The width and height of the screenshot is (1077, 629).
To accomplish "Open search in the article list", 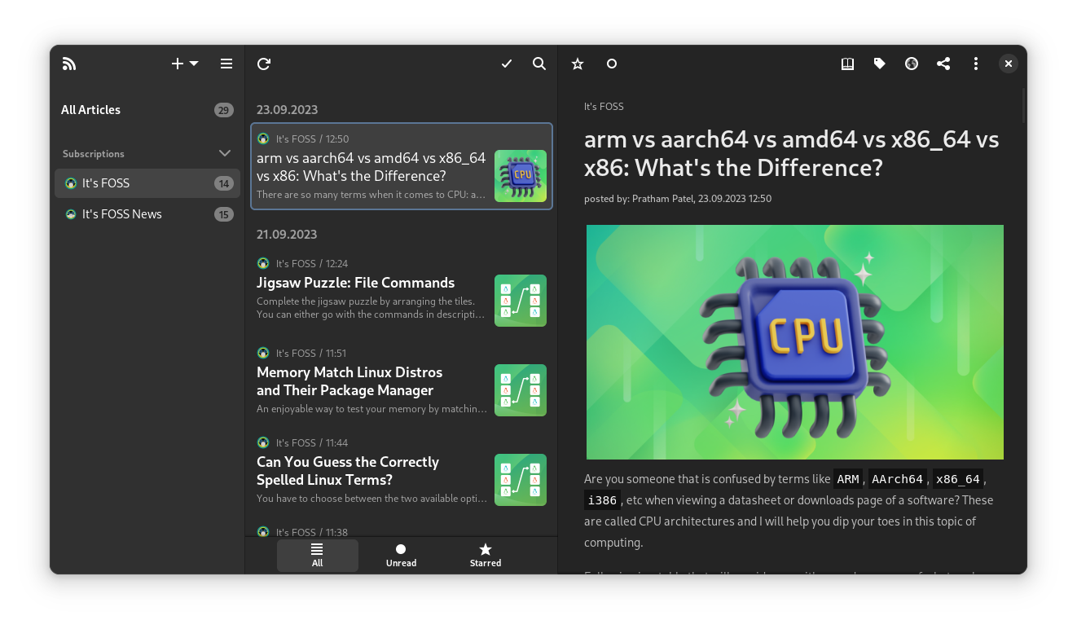I will pos(538,64).
